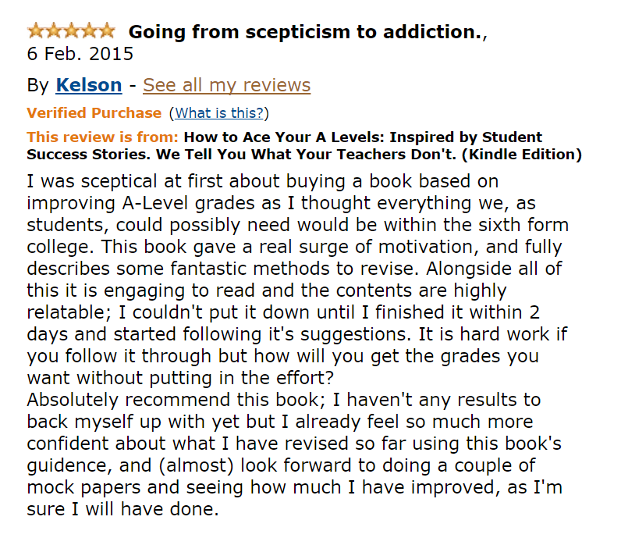Click the What is this? link
This screenshot has height=538, width=621.
[x=220, y=113]
